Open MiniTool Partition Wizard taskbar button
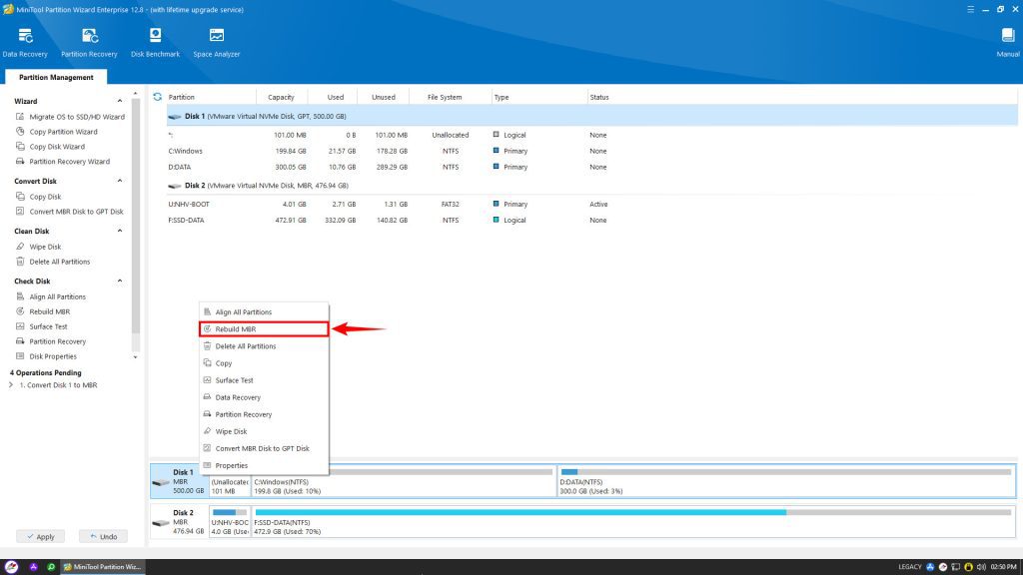The width and height of the screenshot is (1023, 575). pyautogui.click(x=103, y=567)
